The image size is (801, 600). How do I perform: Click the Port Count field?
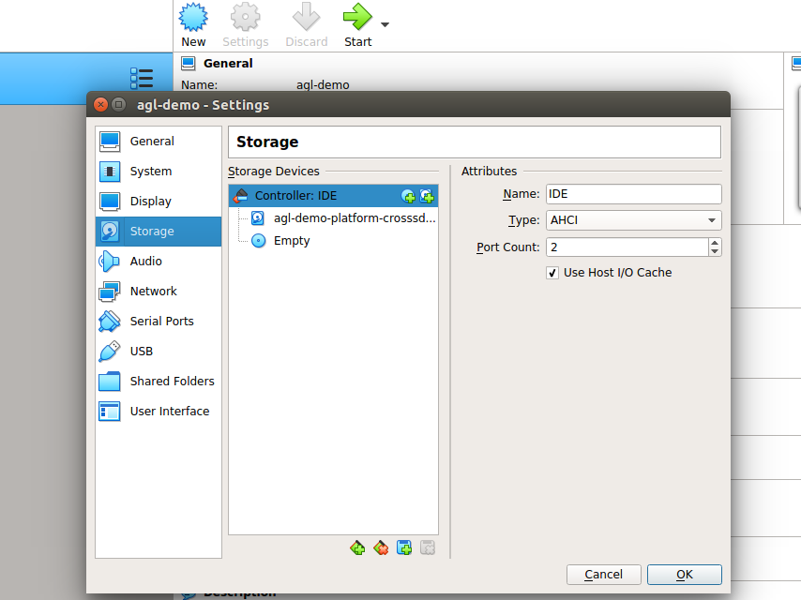(x=627, y=247)
